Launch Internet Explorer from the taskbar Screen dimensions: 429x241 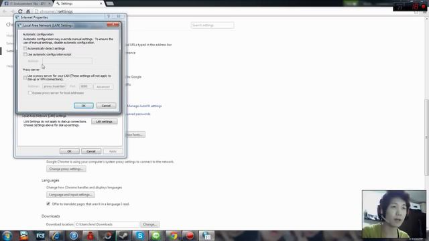[56, 236]
